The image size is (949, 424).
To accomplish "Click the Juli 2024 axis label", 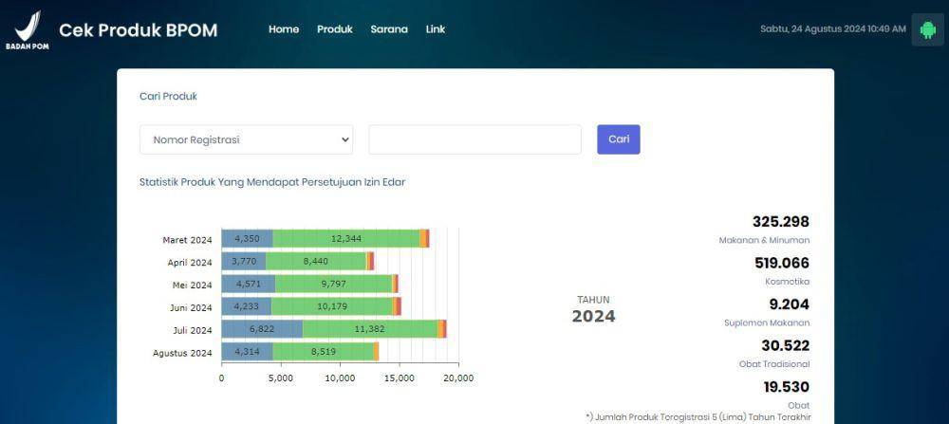I will pos(193,330).
